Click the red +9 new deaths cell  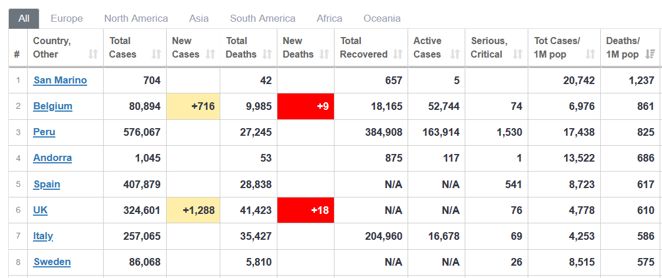pos(306,106)
